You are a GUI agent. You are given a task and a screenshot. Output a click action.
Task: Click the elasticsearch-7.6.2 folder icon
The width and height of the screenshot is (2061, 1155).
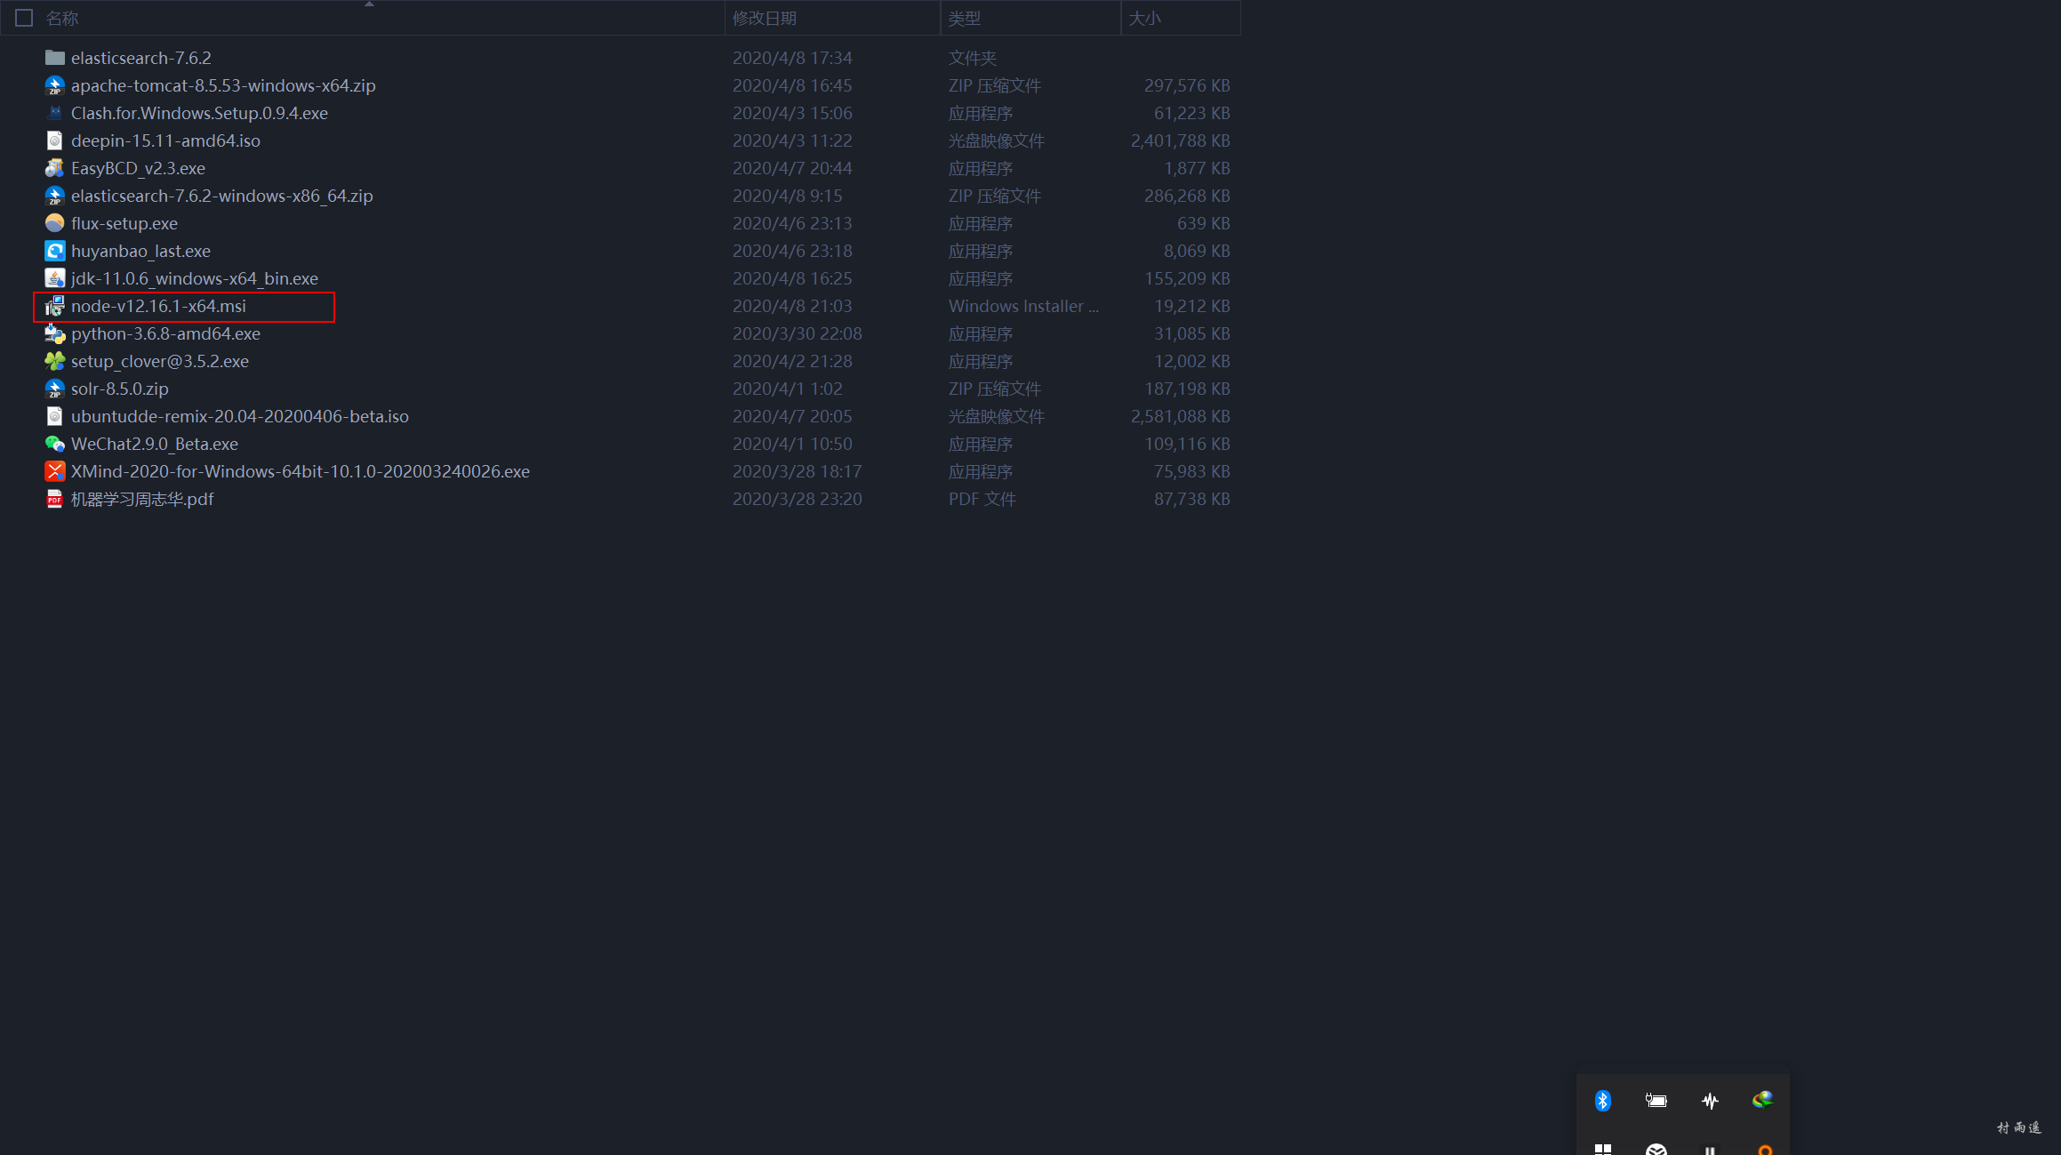(x=54, y=58)
